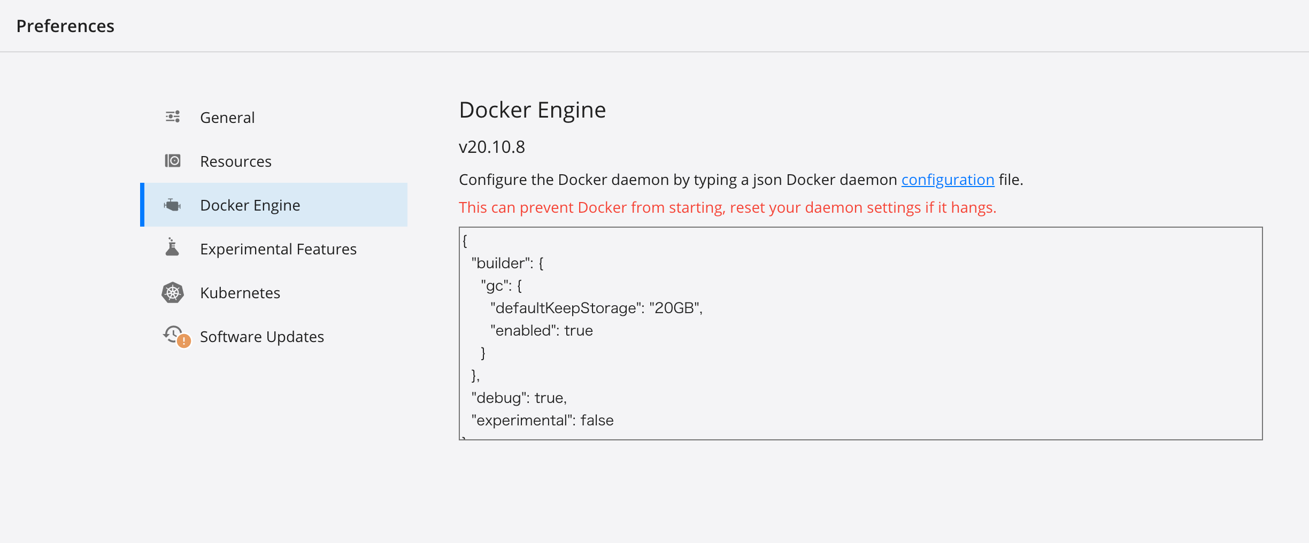Click the red daemon warning message

727,207
